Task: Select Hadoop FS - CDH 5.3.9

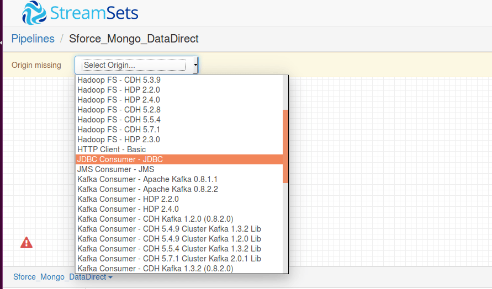Action: (119, 80)
